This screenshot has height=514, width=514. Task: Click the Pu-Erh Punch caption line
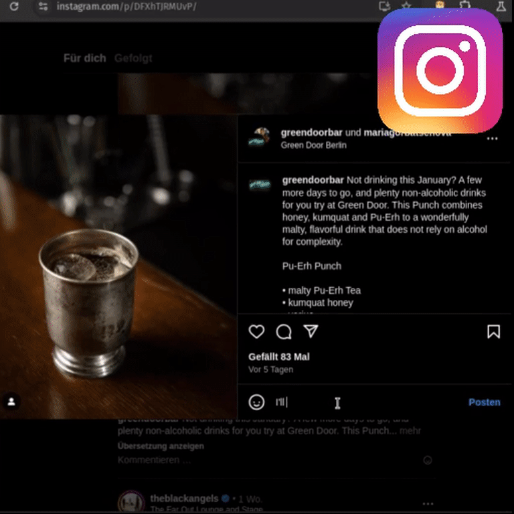pos(312,266)
